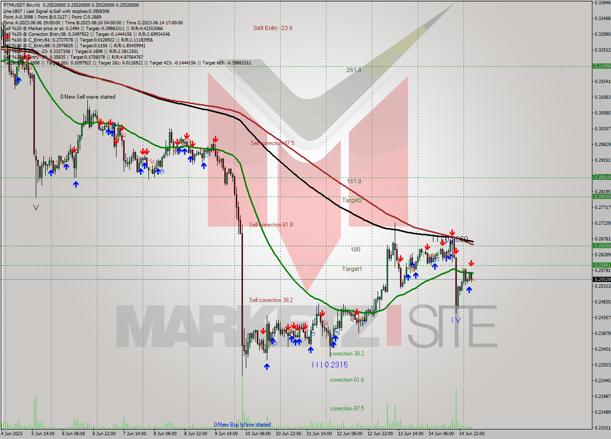Click the Point B:0.2127 value
611x439 pixels.
[x=52, y=17]
